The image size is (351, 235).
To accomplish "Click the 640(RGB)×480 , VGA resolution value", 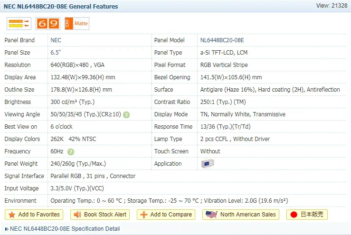I will pos(77,65).
